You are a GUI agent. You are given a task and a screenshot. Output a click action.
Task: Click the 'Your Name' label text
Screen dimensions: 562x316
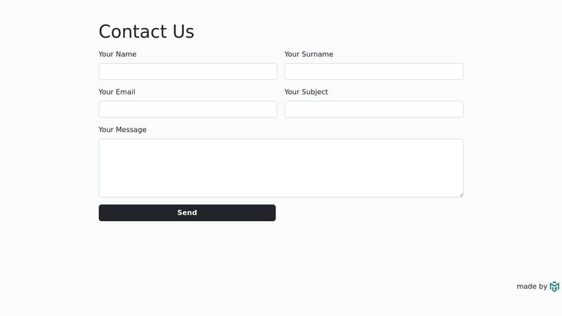[x=117, y=54]
